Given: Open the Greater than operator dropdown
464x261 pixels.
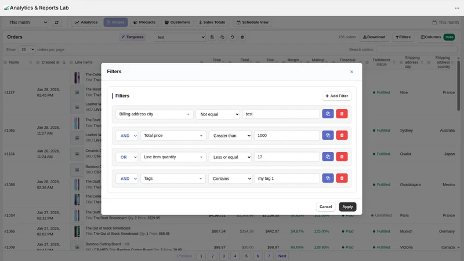Looking at the screenshot, I should pyautogui.click(x=230, y=136).
